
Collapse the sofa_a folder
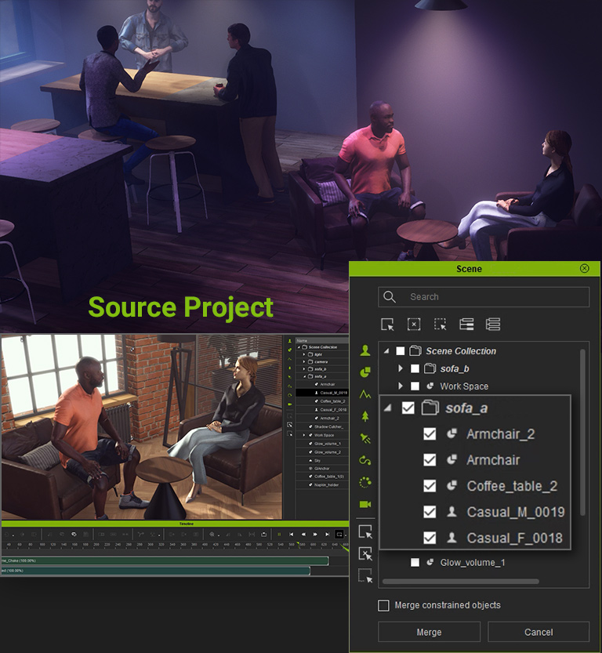pyautogui.click(x=387, y=408)
